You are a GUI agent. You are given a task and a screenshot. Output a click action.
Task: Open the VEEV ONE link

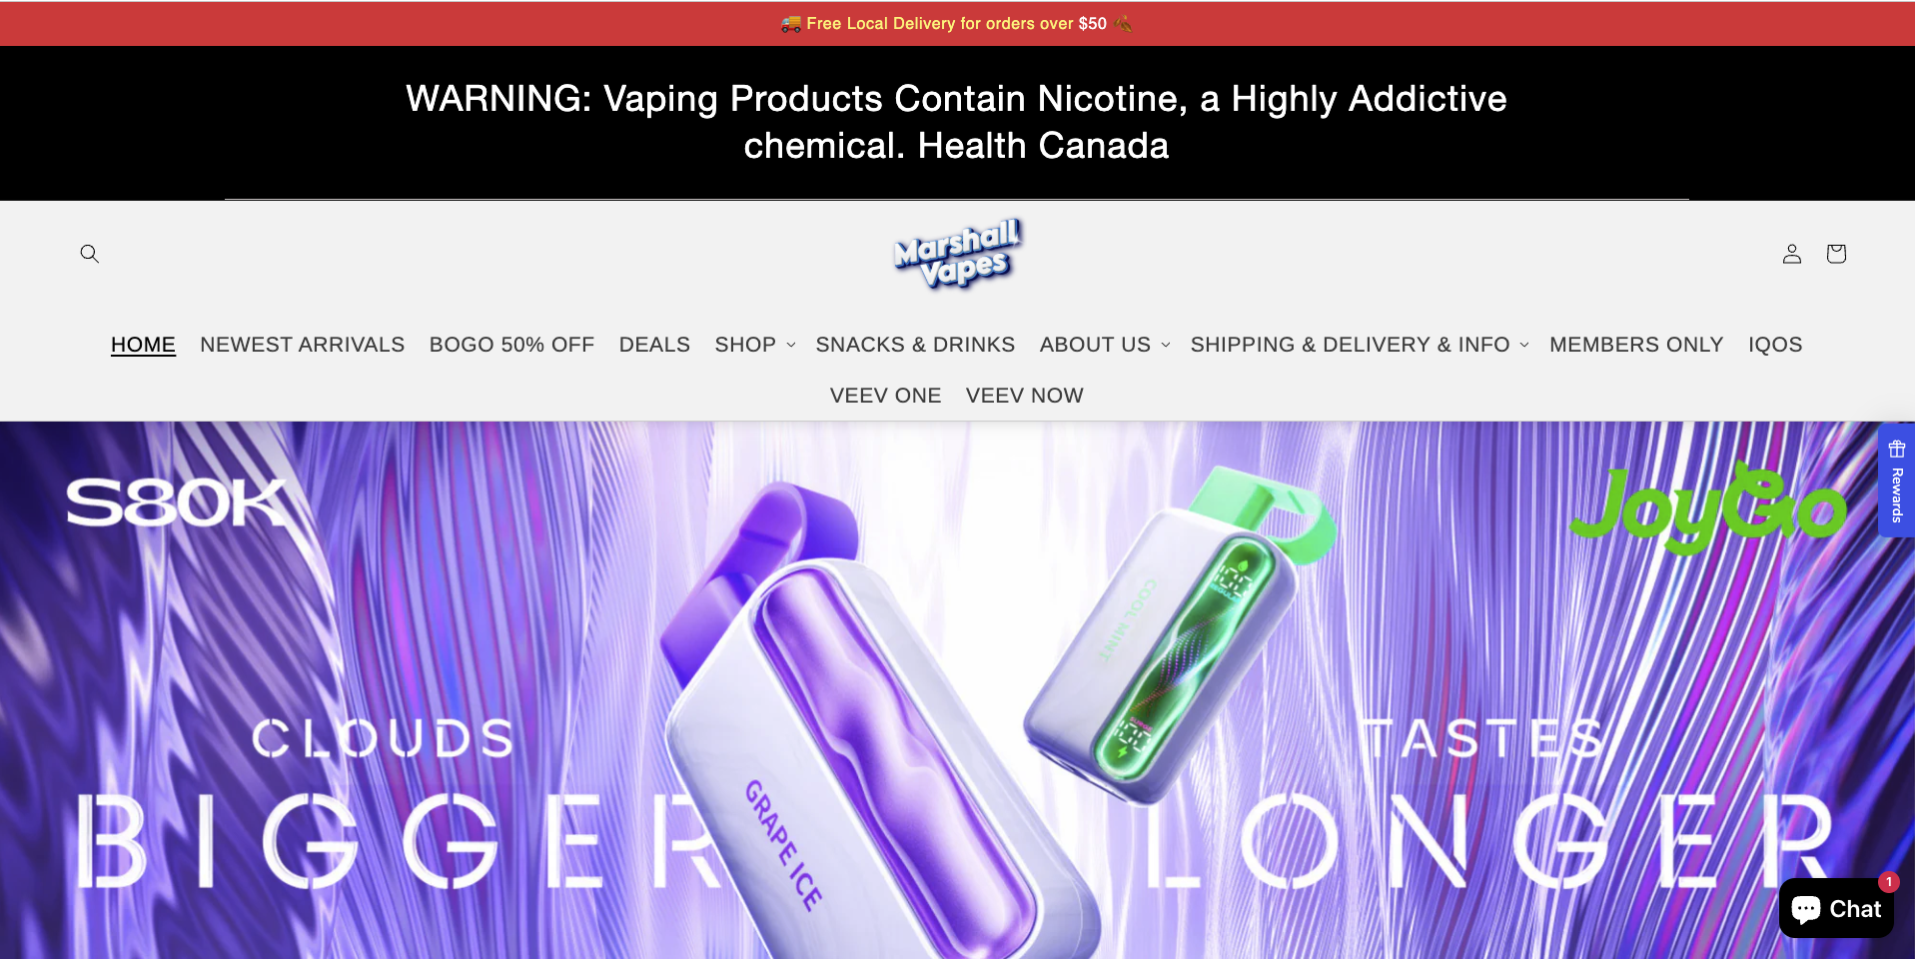click(x=885, y=396)
